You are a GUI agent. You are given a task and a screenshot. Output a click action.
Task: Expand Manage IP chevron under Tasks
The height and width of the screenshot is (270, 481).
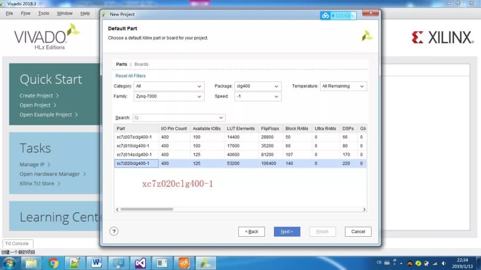coord(49,165)
